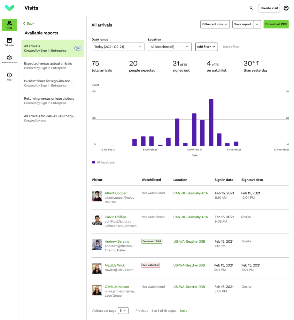The height and width of the screenshot is (320, 294).
Task: Open the Other actions dropdown
Action: [x=215, y=24]
